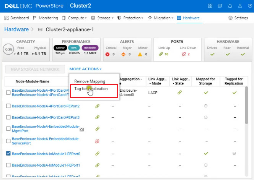Image resolution: width=254 pixels, height=180 pixels.
Task: Click the IOPS performance pill
Action: pyautogui.click(x=74, y=48)
